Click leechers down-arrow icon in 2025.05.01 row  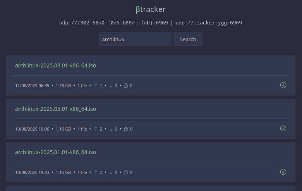(111, 129)
